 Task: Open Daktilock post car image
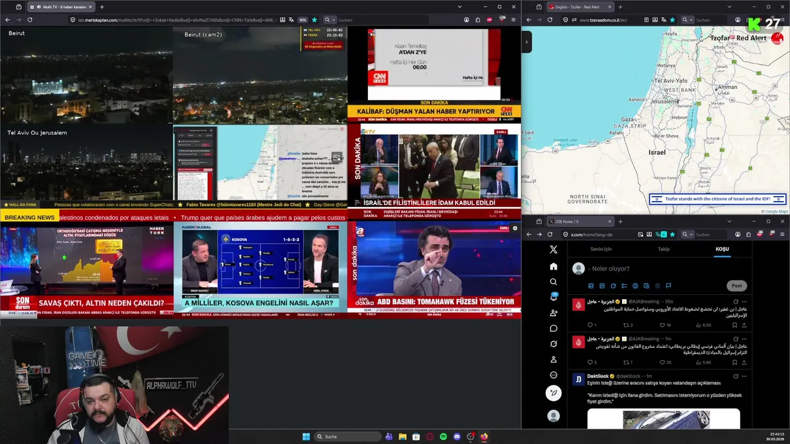[663, 419]
